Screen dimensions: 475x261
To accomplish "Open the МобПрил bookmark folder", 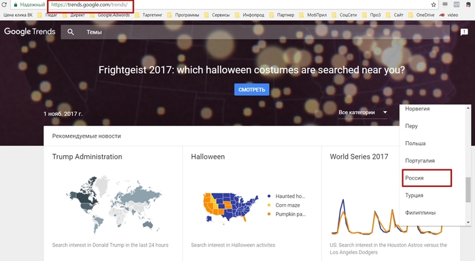I will point(313,15).
